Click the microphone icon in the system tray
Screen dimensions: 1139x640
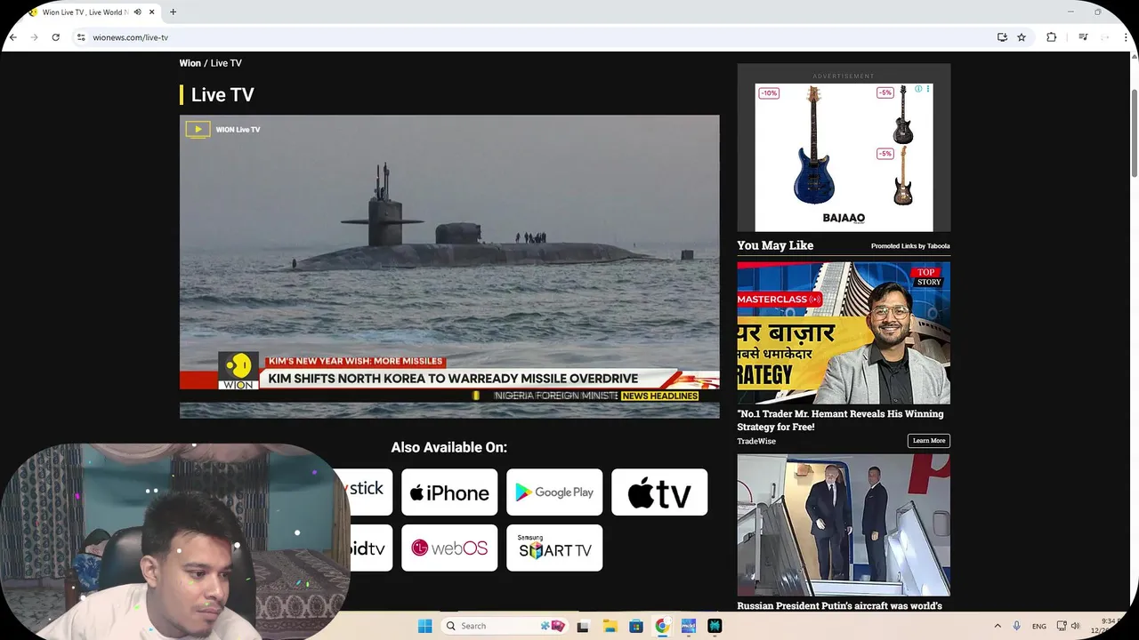click(1016, 626)
